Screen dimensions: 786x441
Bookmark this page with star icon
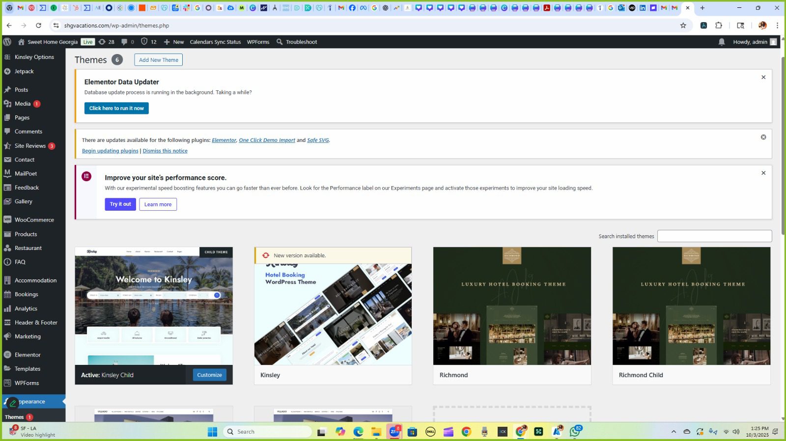(x=683, y=26)
